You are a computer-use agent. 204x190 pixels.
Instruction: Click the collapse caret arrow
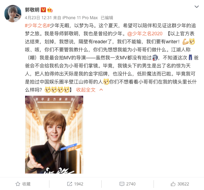[101, 90]
